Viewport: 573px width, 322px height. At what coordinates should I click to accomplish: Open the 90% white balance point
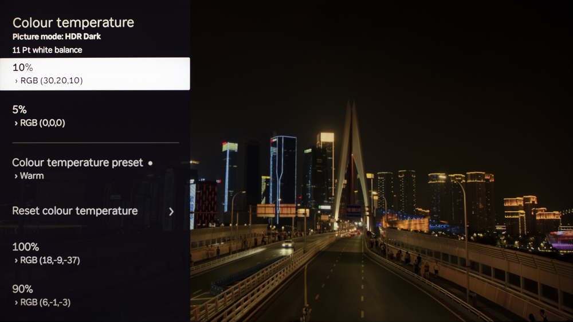point(95,295)
